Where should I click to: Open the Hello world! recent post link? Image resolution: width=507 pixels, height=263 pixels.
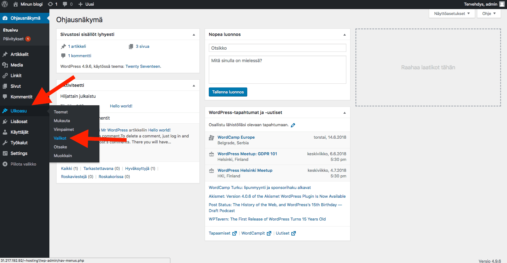tap(121, 106)
